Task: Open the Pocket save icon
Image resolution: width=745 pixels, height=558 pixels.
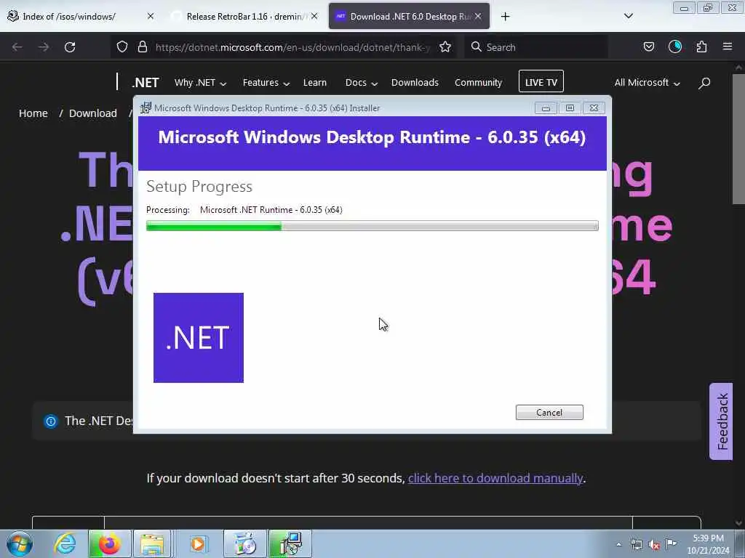Action: click(x=648, y=47)
